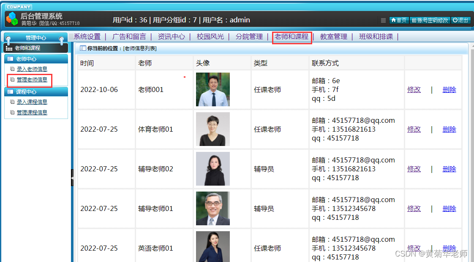Screen dimensions: 474x262
Task: Open the 教室管理 menu
Action: tap(334, 37)
